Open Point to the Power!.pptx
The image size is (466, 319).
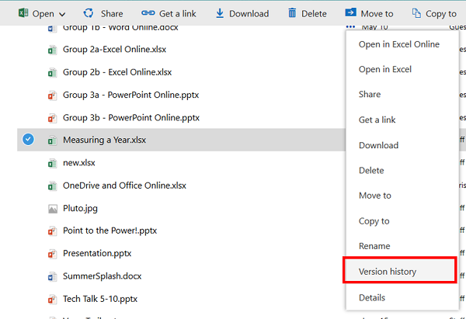coord(110,231)
